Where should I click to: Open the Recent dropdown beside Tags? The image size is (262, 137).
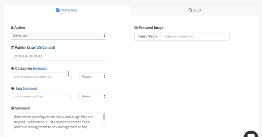[93, 96]
